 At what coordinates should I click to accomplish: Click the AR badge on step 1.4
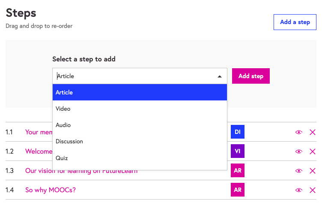(237, 190)
